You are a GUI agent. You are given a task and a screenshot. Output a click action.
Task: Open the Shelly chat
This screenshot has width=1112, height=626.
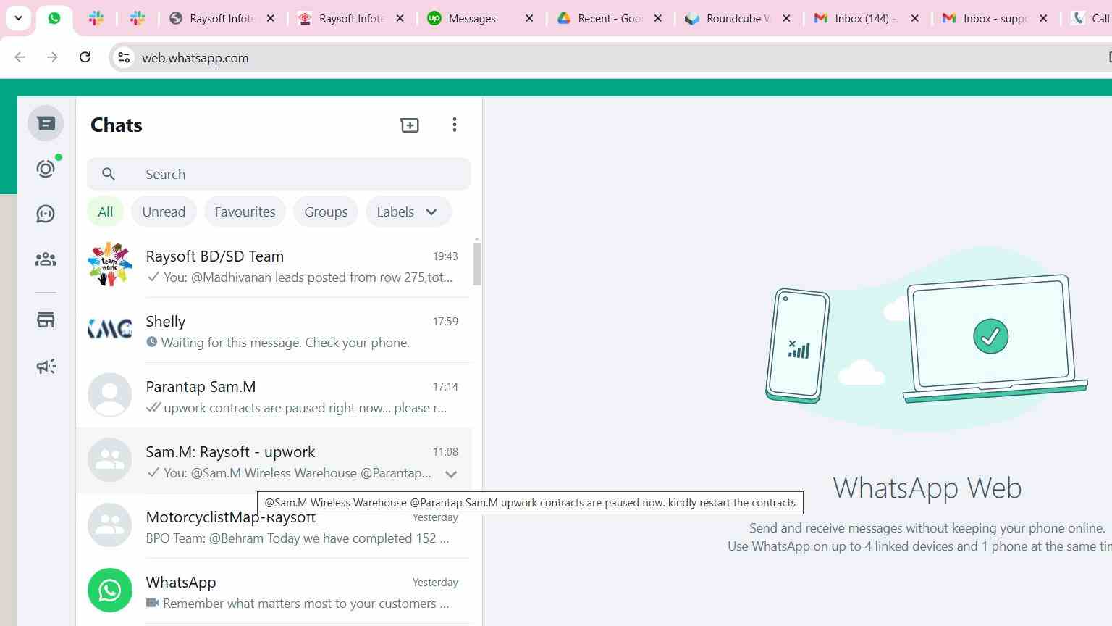[274, 330]
